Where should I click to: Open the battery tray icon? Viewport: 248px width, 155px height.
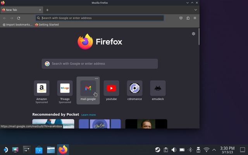click(x=182, y=150)
